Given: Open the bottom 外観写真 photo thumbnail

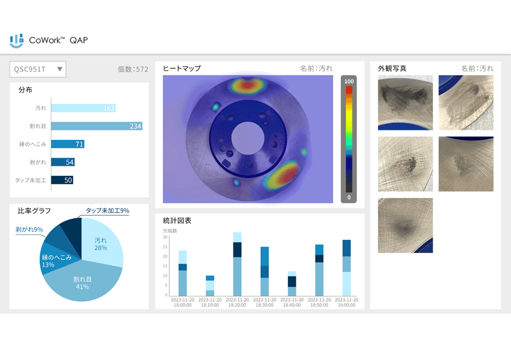Looking at the screenshot, I should pyautogui.click(x=405, y=225).
